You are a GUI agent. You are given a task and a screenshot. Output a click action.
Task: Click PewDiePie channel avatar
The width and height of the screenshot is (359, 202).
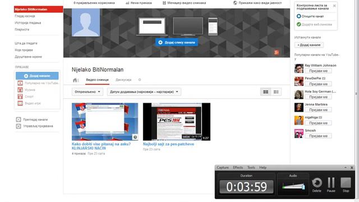click(299, 81)
